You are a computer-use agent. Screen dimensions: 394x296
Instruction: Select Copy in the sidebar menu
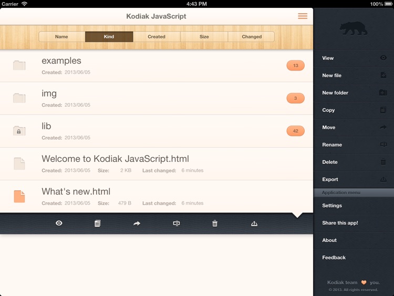pyautogui.click(x=354, y=110)
